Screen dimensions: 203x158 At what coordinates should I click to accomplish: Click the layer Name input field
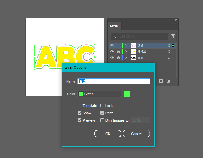[x=114, y=81]
